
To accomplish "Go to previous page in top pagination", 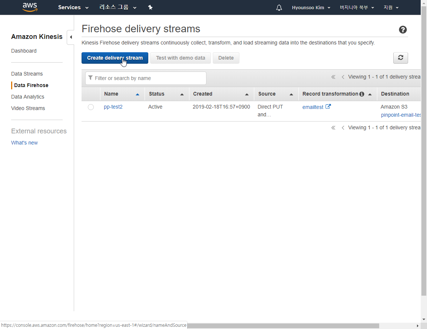I will pyautogui.click(x=343, y=77).
